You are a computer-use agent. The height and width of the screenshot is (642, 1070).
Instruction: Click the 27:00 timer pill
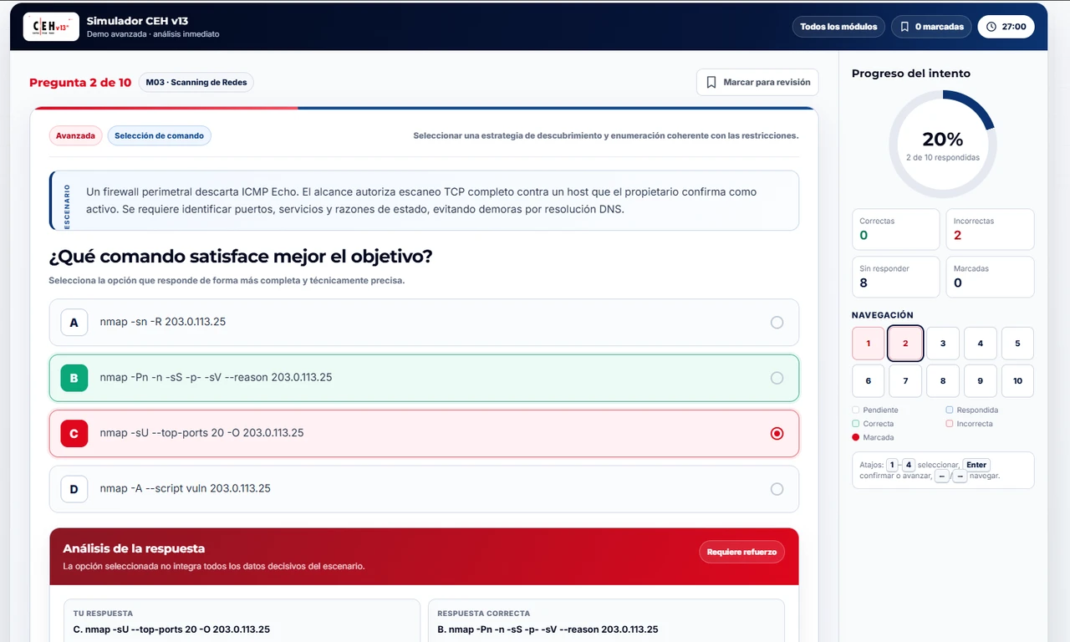click(x=1006, y=27)
